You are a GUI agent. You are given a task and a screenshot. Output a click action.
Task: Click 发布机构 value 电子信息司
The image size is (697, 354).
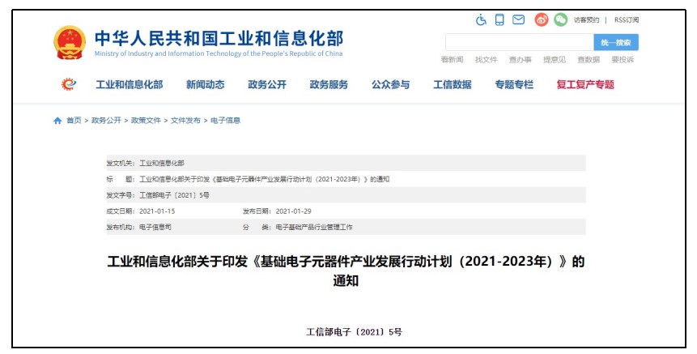155,228
